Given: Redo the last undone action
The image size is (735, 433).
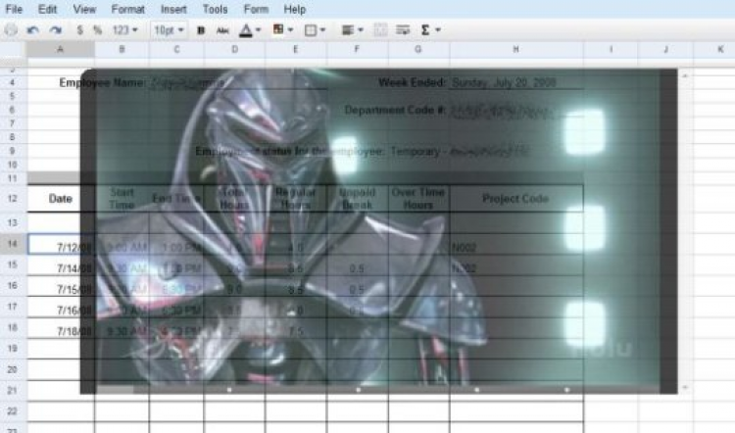Looking at the screenshot, I should [56, 30].
